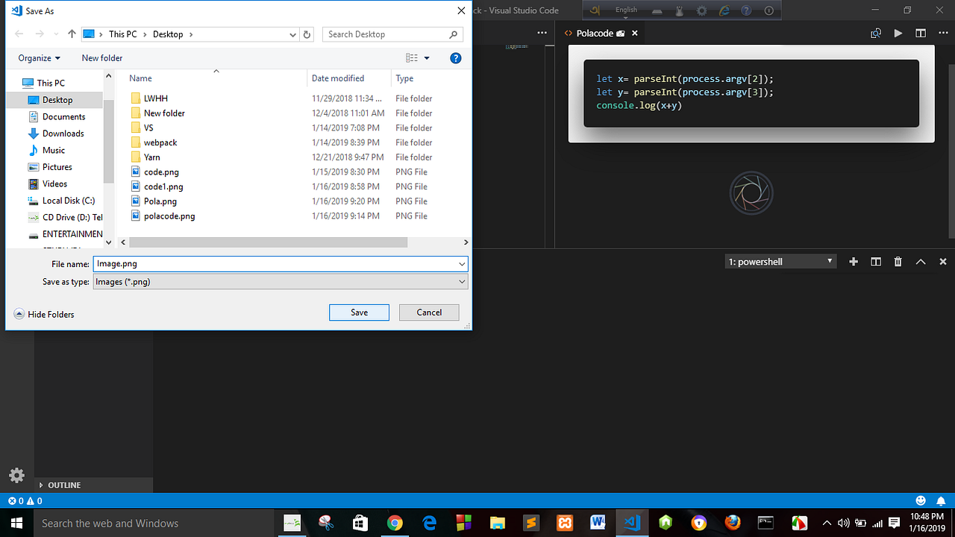Click inside the File name field
The width and height of the screenshot is (955, 537).
coord(276,263)
